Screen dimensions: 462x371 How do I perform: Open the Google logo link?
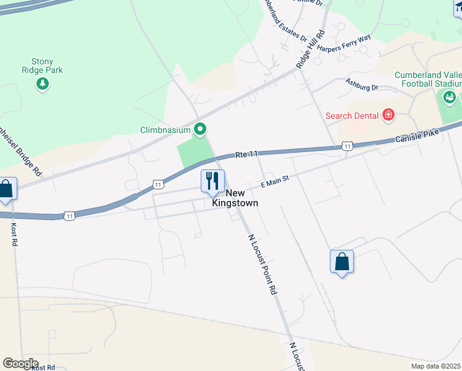point(20,364)
